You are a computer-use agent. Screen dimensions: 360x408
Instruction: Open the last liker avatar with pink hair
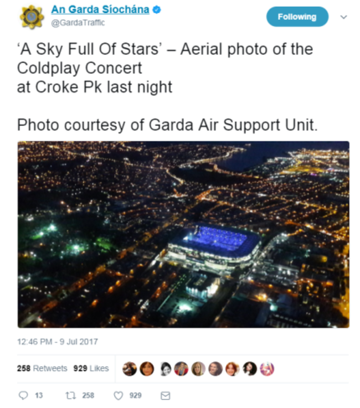click(x=266, y=369)
